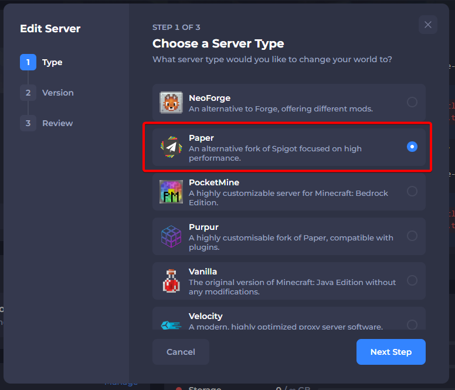This screenshot has height=390, width=455.
Task: Select the Purpur radio button
Action: pyautogui.click(x=412, y=236)
